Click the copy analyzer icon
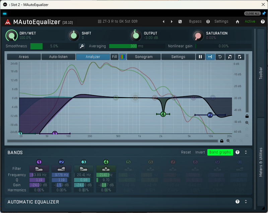This screenshot has height=213, width=268. coord(230,57)
